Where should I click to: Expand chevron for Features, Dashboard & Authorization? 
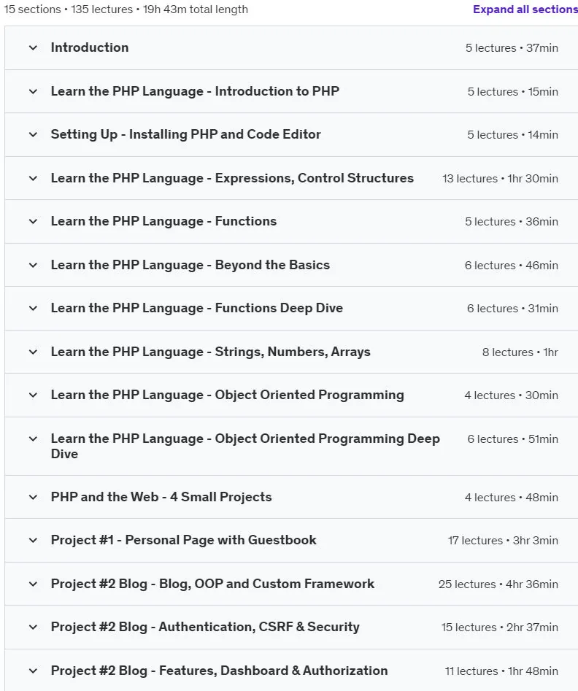[33, 671]
